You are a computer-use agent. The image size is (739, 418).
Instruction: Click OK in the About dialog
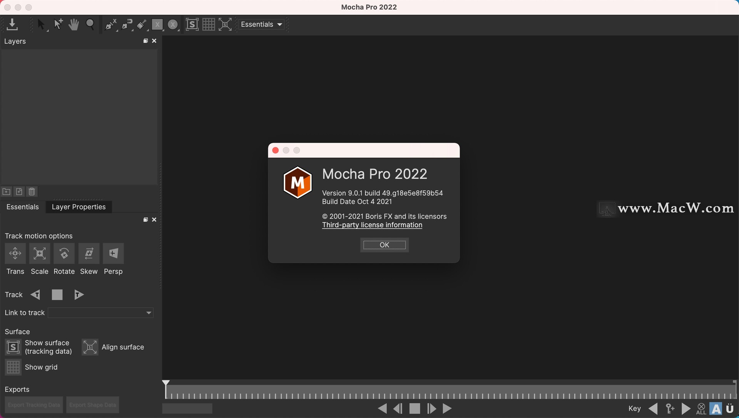point(385,245)
